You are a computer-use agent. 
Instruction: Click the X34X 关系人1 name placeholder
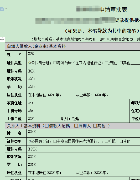pos(32,132)
